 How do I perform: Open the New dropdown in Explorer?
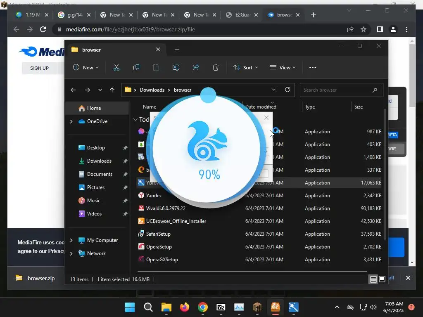pos(86,67)
